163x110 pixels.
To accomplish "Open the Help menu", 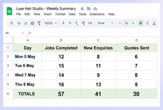I will pyautogui.click(x=111, y=14).
